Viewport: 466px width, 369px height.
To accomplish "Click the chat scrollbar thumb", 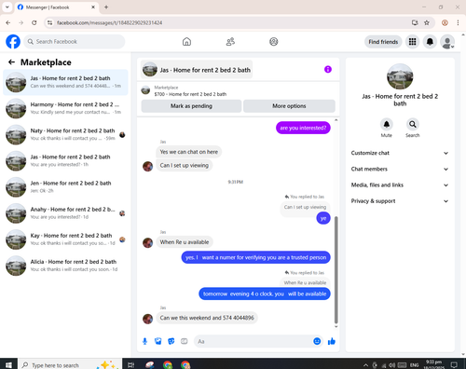I will pyautogui.click(x=336, y=270).
